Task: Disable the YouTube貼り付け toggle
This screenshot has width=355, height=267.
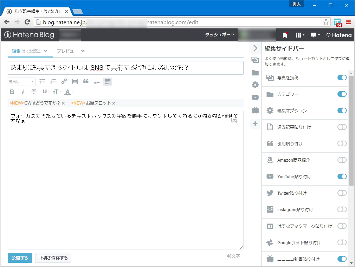Action: [x=341, y=176]
